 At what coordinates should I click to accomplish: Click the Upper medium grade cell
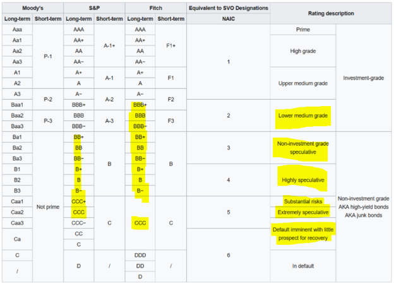pos(303,83)
